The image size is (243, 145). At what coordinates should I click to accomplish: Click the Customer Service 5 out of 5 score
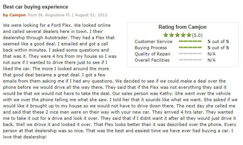tap(218, 41)
